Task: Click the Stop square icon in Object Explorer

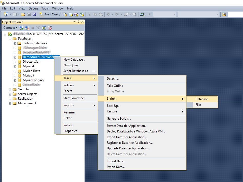Action: 33,28
